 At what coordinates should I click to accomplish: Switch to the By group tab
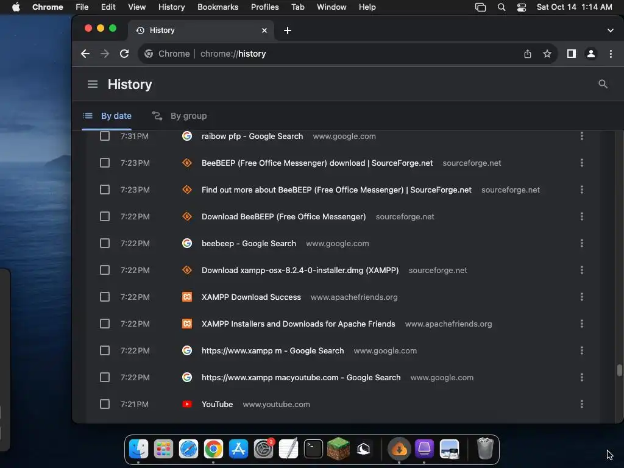pos(180,116)
